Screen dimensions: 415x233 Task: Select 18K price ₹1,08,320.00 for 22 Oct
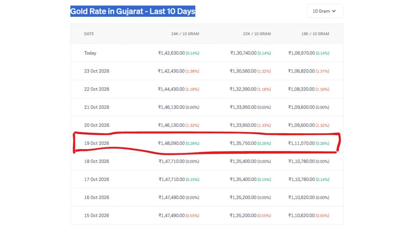302,89
